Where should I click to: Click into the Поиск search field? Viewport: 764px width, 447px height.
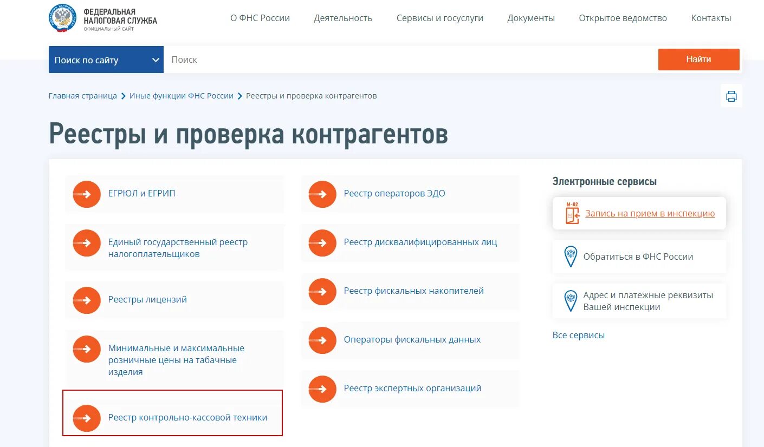[411, 60]
